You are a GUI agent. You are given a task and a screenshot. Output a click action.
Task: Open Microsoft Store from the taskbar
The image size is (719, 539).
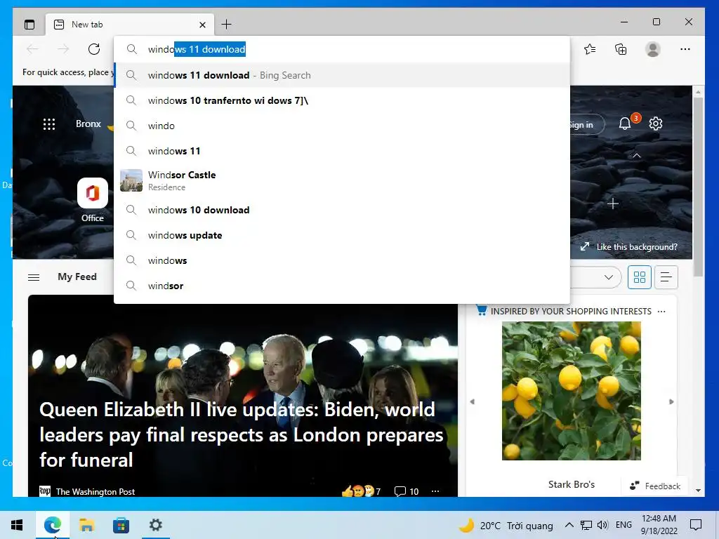tap(121, 525)
